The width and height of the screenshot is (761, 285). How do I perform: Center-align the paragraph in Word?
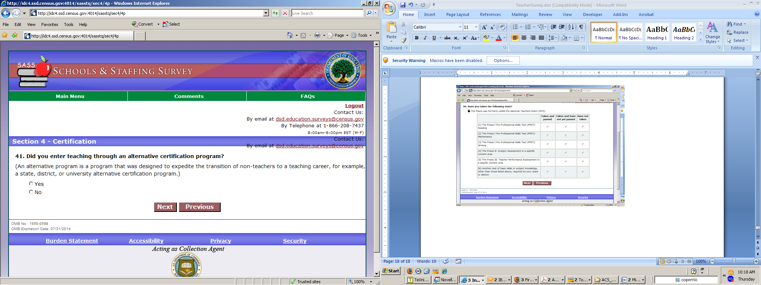tap(524, 38)
